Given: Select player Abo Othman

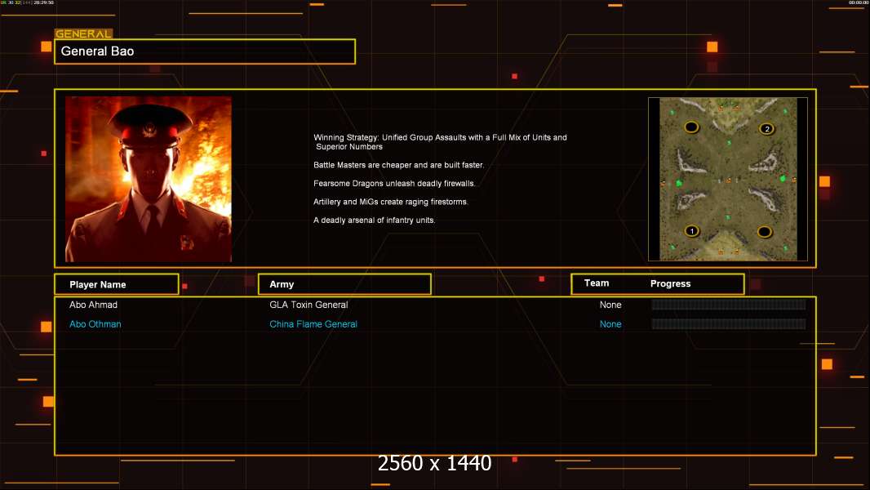Looking at the screenshot, I should tap(95, 324).
